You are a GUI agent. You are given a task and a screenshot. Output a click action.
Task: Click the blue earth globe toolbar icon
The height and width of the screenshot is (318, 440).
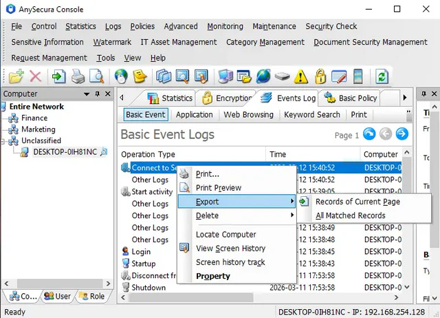(263, 76)
